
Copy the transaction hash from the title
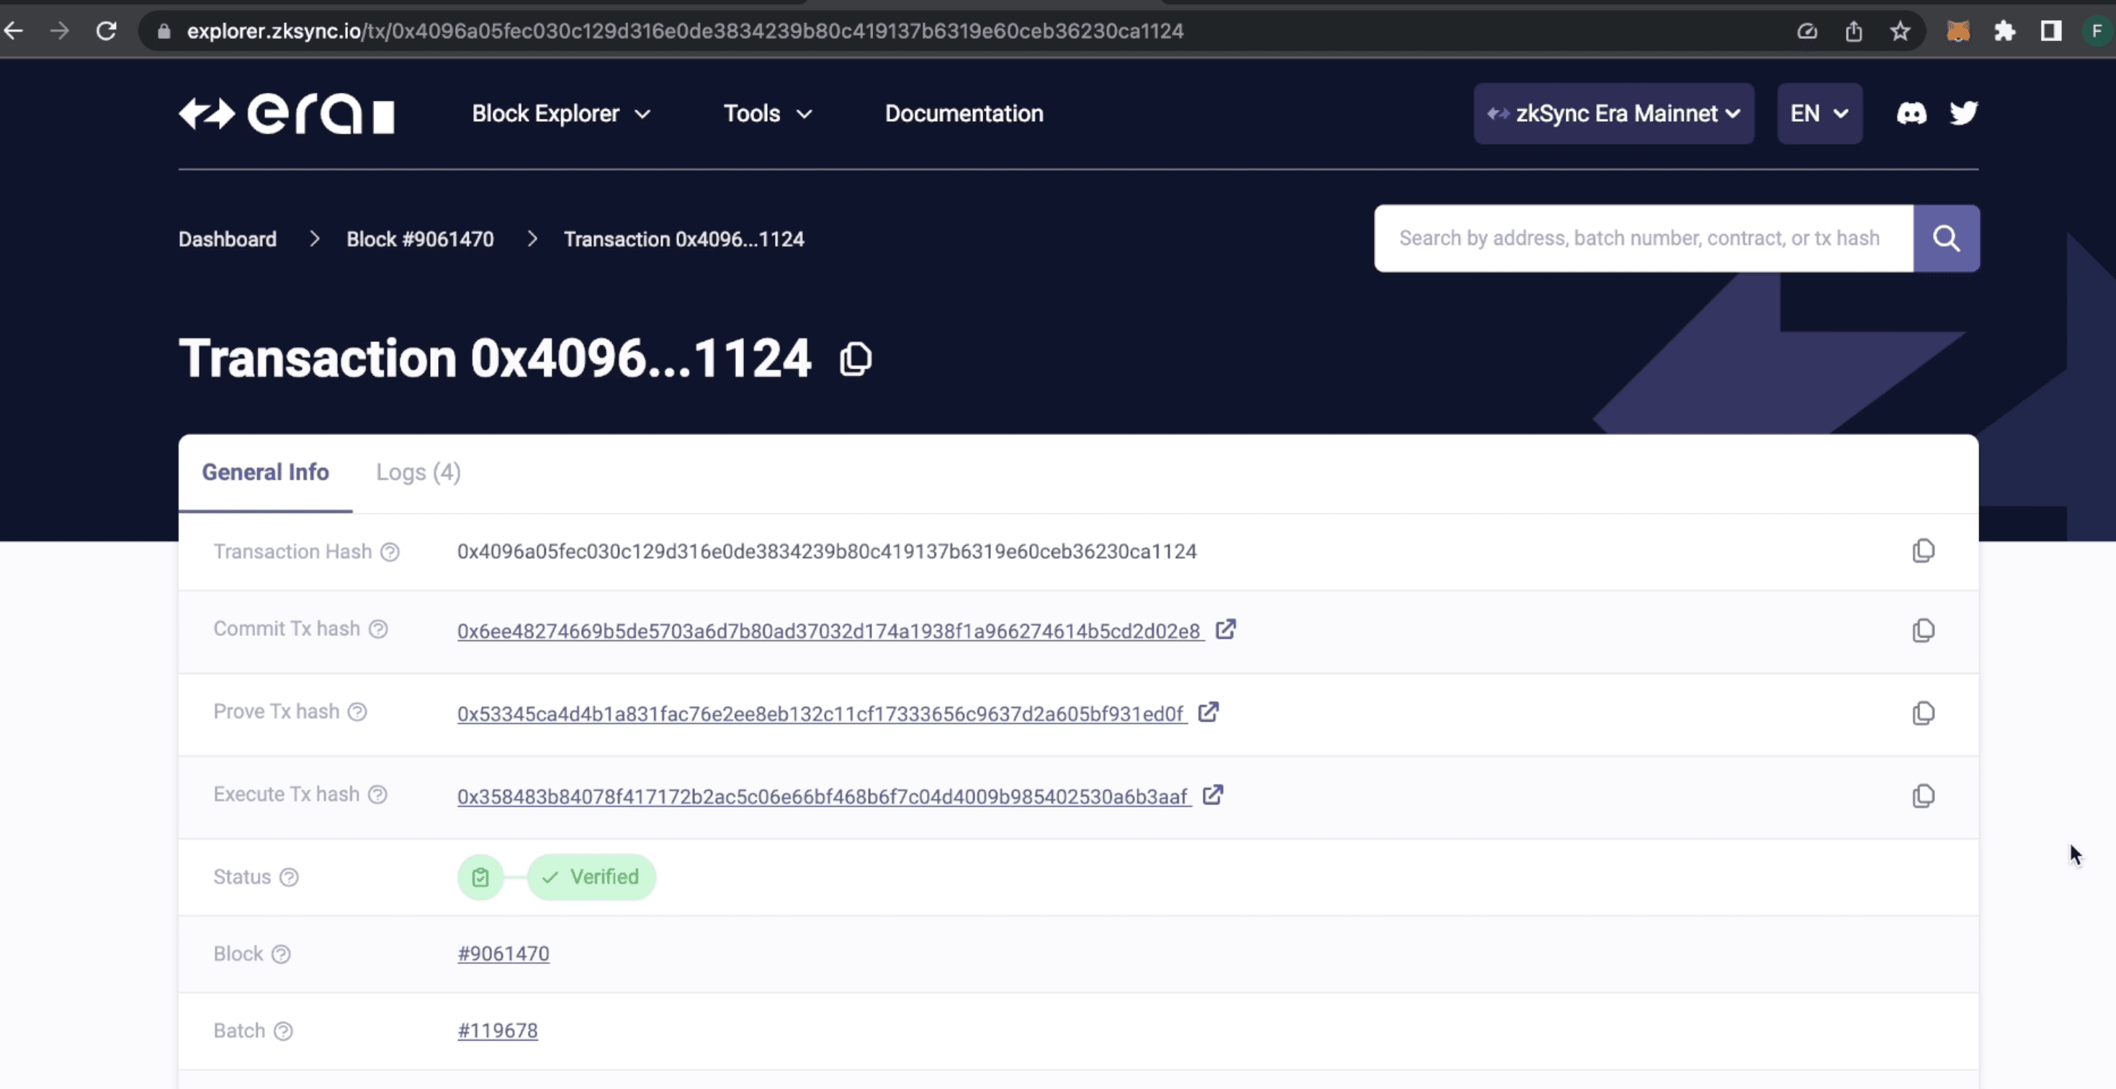click(x=855, y=359)
